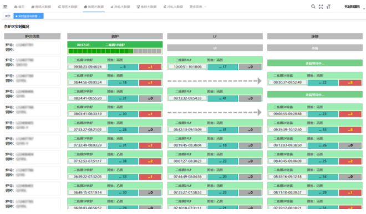Screen dimensions: 366x214
Task: Open the 冷轧大数据 top menu
Action: 173,7
